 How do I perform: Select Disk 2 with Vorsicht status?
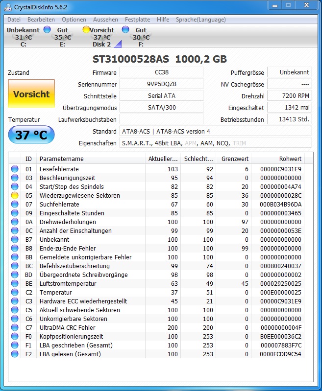[x=101, y=37]
